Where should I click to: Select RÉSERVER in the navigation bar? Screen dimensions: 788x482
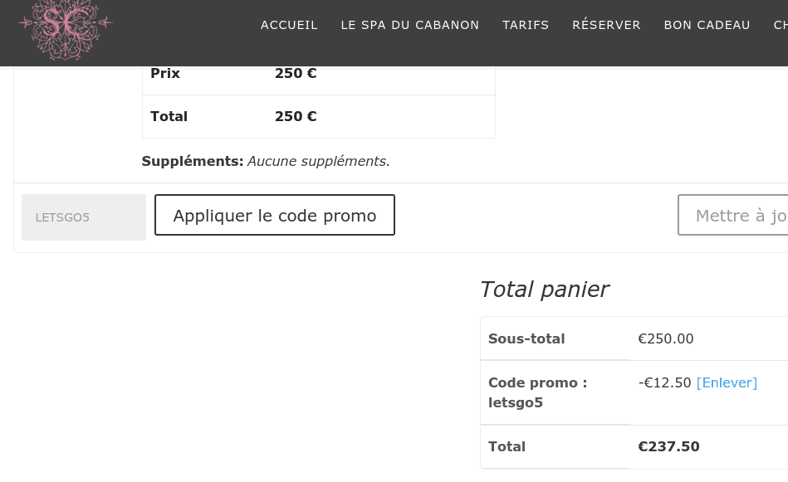[x=607, y=24]
